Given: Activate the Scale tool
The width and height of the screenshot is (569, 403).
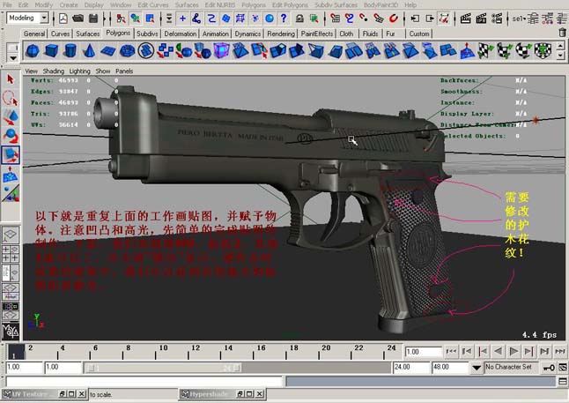Looking at the screenshot, I should pyautogui.click(x=11, y=155).
